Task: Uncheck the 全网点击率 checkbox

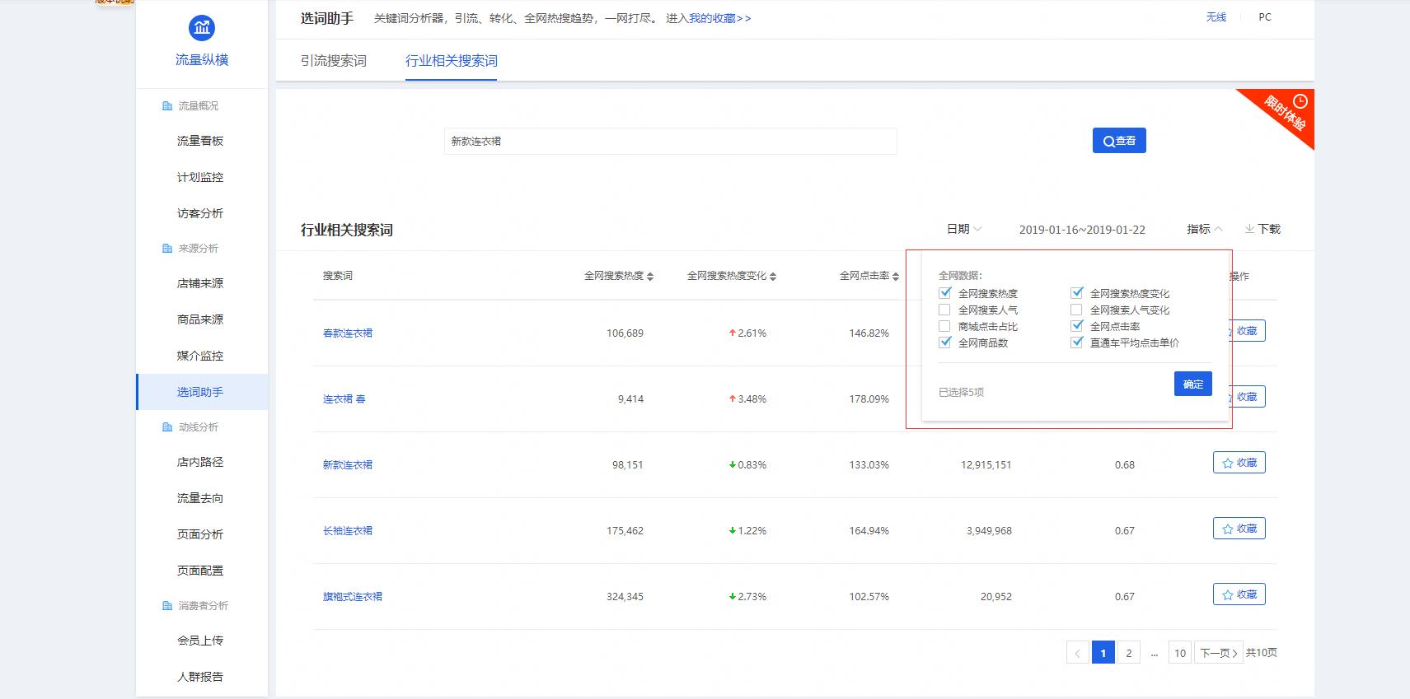Action: pyautogui.click(x=1077, y=325)
